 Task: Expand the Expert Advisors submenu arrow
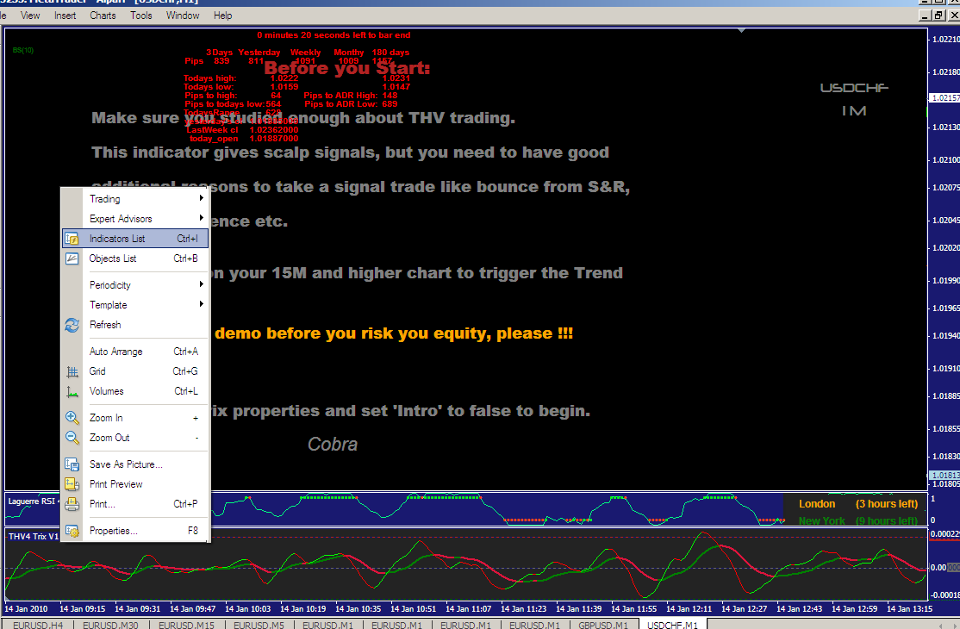[201, 219]
